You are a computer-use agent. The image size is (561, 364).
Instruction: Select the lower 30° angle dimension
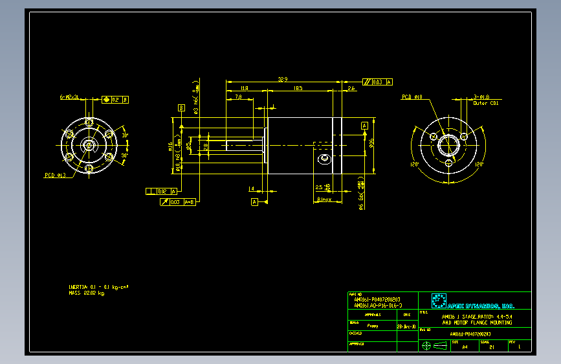pos(124,155)
